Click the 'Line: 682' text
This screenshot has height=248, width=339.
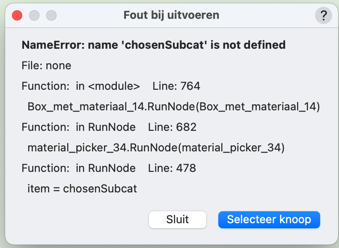pos(172,127)
